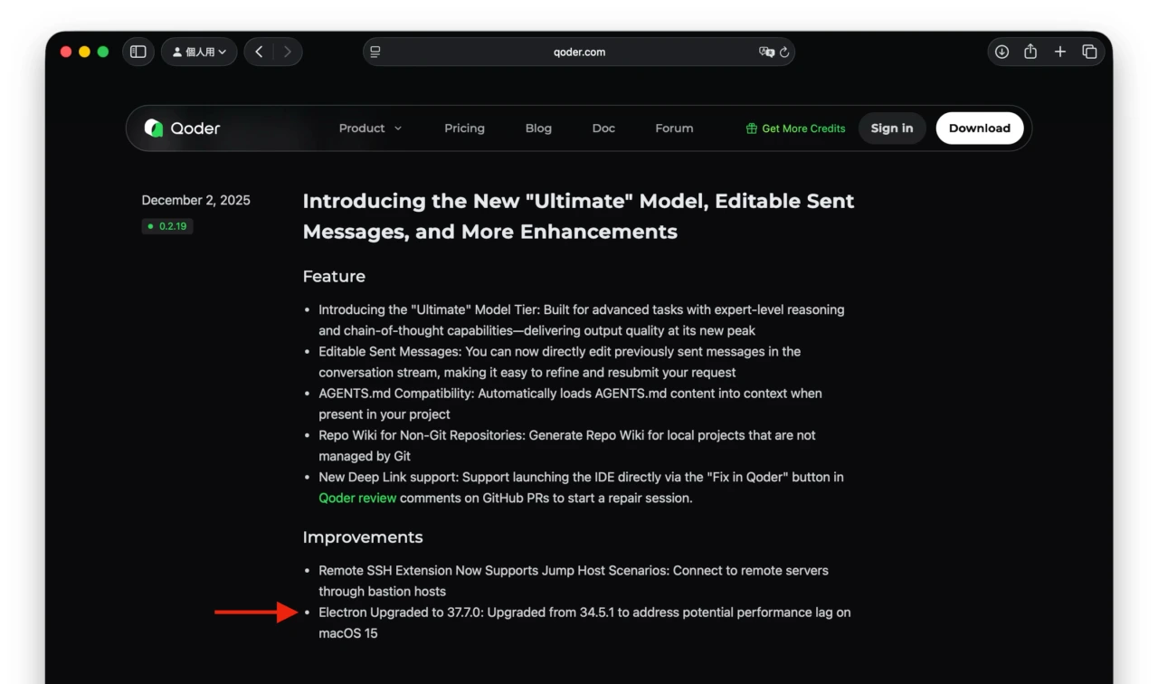1158x684 pixels.
Task: Open Safari downloads list
Action: [1001, 52]
